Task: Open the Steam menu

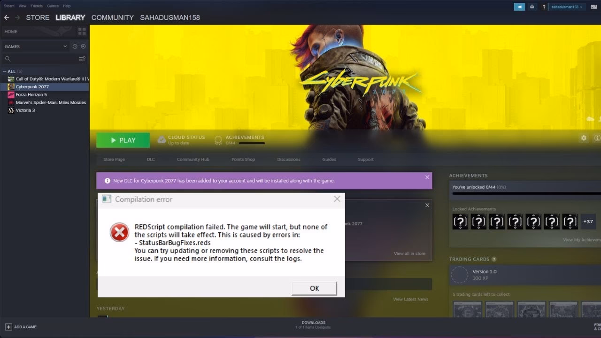Action: (9, 6)
